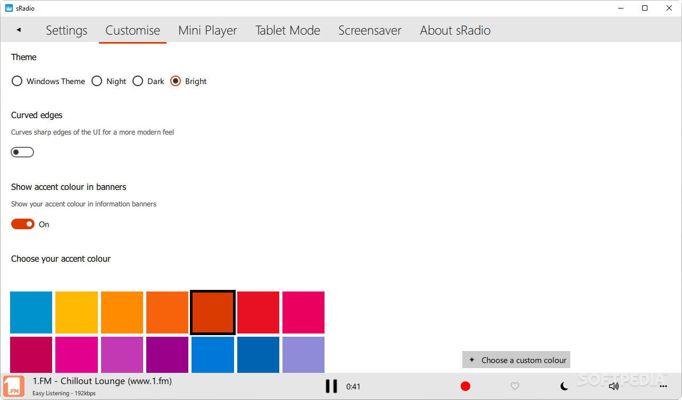Start recording with the red record button

coord(465,386)
